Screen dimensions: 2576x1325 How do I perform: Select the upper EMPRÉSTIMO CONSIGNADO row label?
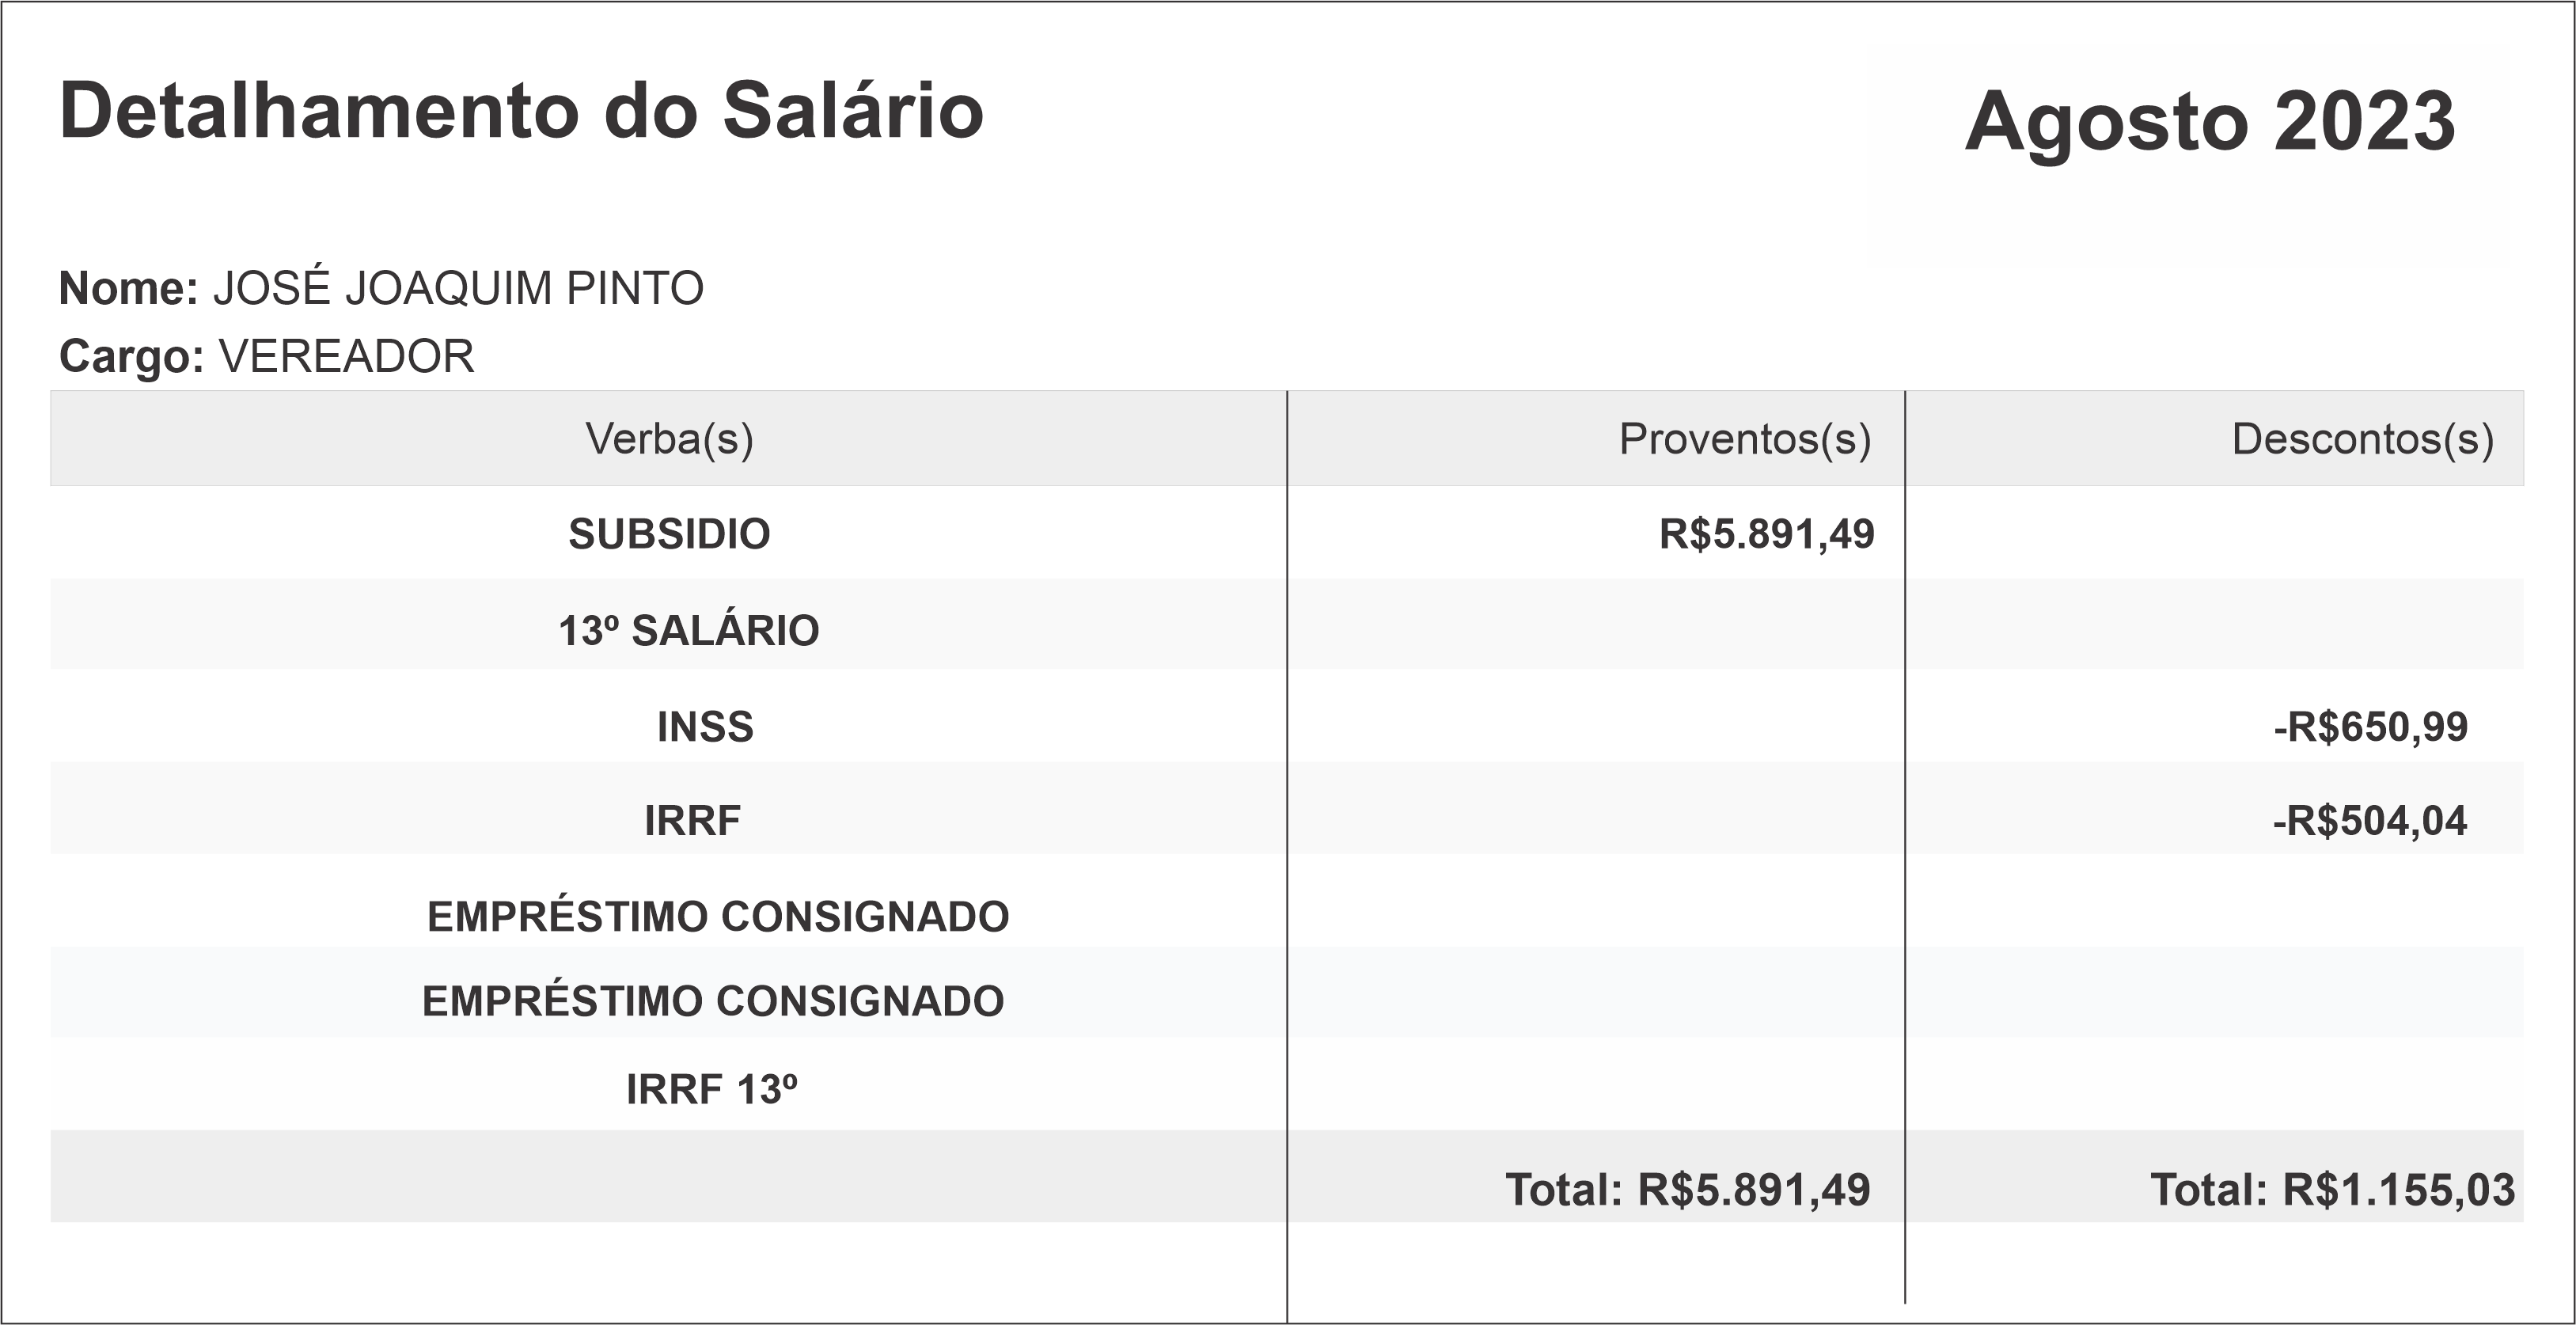pos(718,917)
